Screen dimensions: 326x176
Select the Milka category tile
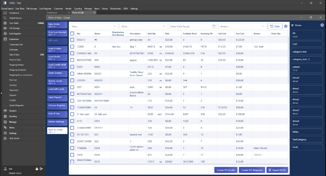coord(306,132)
